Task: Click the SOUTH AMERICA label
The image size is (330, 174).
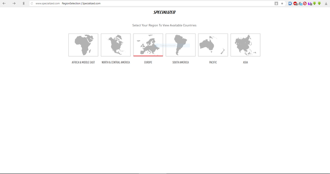Action: pyautogui.click(x=181, y=62)
